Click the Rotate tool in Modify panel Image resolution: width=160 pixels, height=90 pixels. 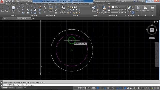[x=31, y=7]
